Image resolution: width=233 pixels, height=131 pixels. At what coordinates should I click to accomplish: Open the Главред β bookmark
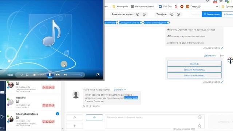tap(193, 7)
